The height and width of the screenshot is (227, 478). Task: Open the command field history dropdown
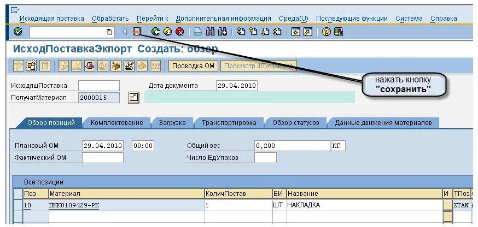109,32
